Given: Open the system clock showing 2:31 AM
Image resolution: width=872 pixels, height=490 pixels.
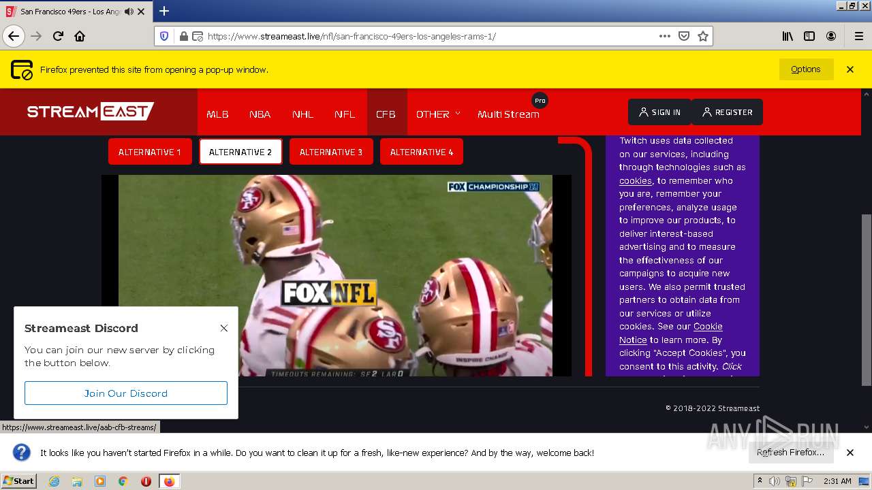Looking at the screenshot, I should [837, 481].
